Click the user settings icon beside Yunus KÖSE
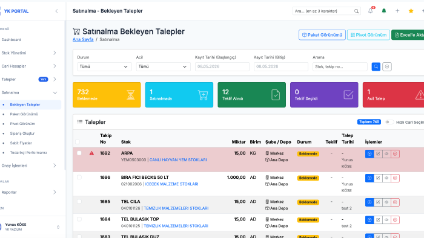 pyautogui.click(x=58, y=227)
